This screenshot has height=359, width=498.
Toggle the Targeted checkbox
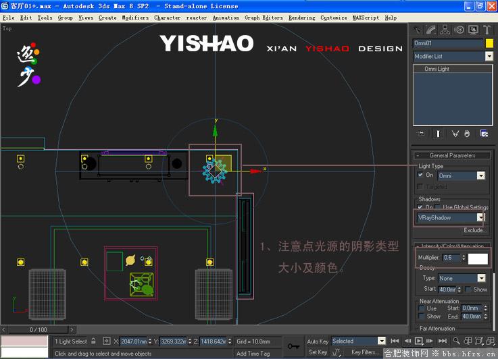[x=420, y=186]
